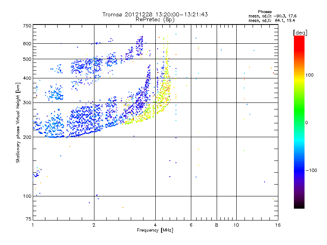
Task: Click the "Stationary phase Virtual Height [km]" axis title
Action: click(x=18, y=122)
